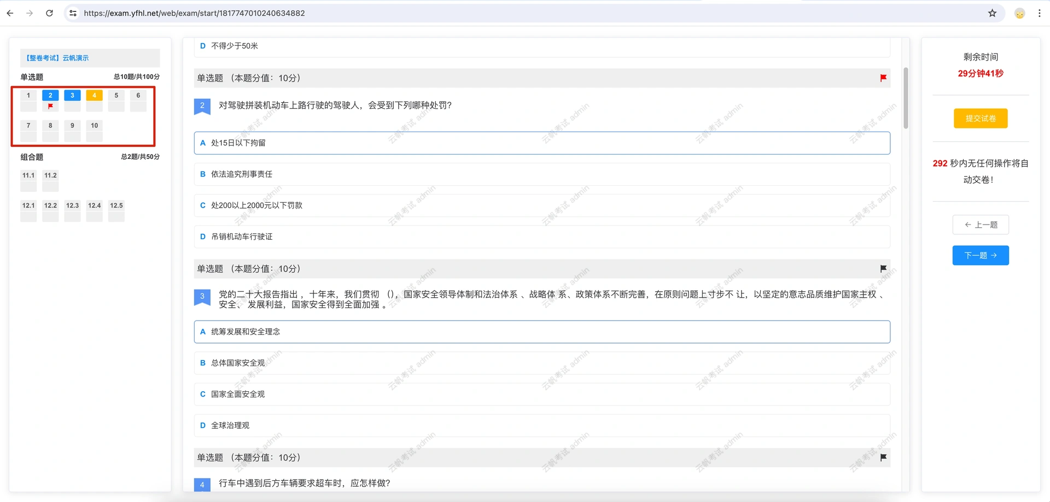This screenshot has height=502, width=1050.
Task: Jump to question 1 in navigator
Action: point(28,100)
